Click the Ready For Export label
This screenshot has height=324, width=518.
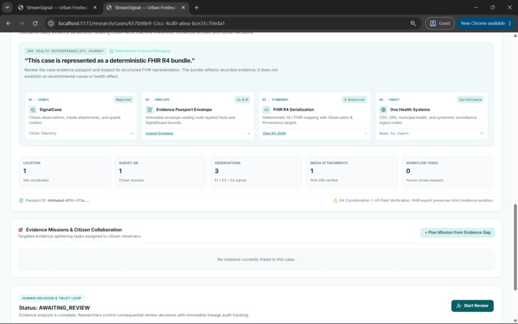(x=394, y=134)
